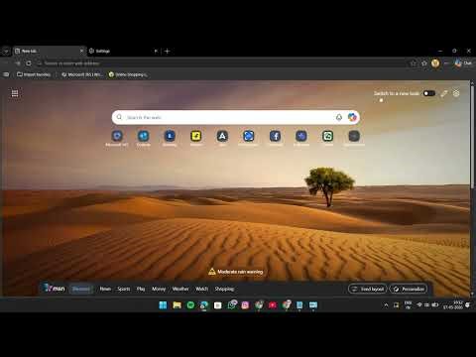Open the browser profile avatar

point(435,63)
